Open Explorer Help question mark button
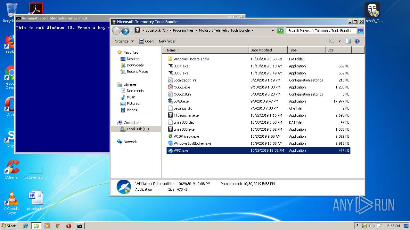Screen dimensions: 410x230 click(x=357, y=41)
